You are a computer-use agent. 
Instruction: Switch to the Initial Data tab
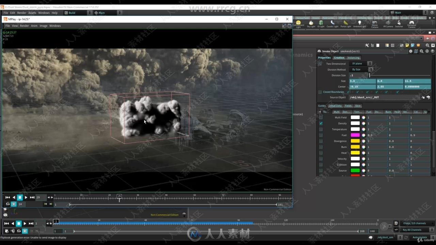coord(335,106)
